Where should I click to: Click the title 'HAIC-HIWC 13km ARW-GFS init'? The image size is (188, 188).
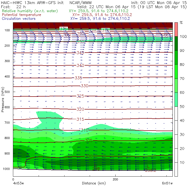[x=32, y=3]
